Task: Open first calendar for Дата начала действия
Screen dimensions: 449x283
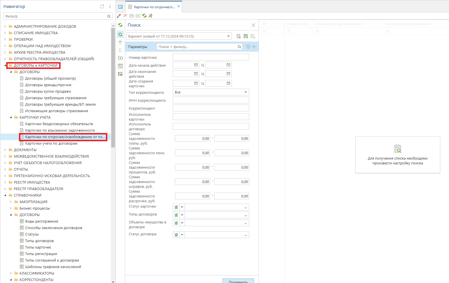Action: (196, 65)
